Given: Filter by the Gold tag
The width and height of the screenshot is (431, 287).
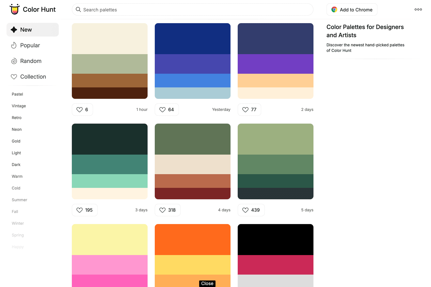Looking at the screenshot, I should point(16,141).
